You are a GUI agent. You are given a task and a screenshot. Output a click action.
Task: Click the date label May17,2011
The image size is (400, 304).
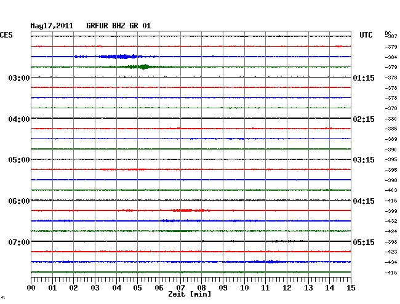[x=52, y=26]
